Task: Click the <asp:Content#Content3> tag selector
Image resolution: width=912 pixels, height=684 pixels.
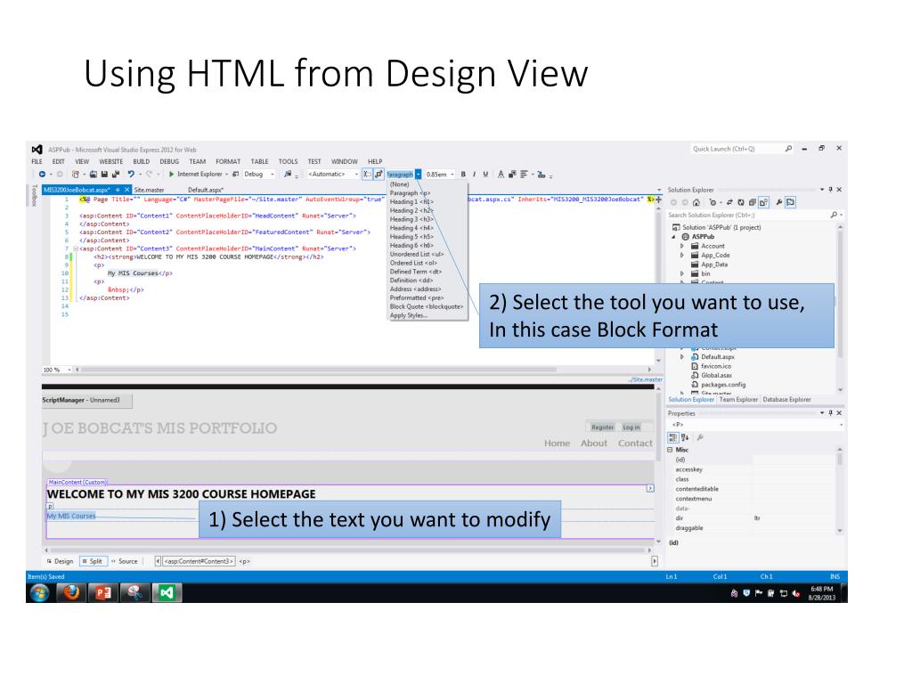Action: [199, 561]
